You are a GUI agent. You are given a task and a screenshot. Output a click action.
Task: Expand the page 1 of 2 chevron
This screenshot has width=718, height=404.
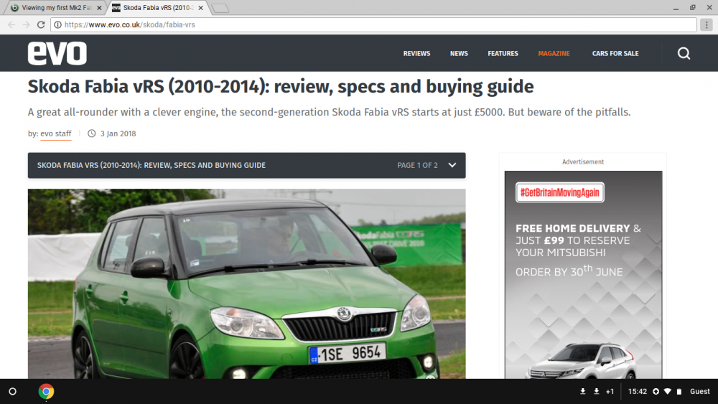pyautogui.click(x=452, y=165)
